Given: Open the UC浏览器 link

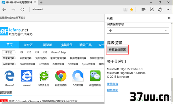Looking at the screenshot, I should tap(44, 64).
